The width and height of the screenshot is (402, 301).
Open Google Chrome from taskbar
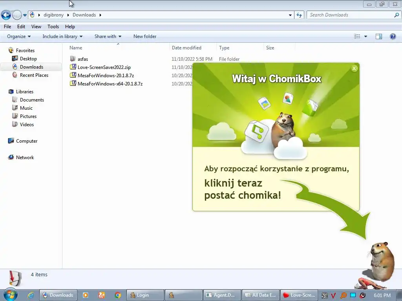point(118,295)
